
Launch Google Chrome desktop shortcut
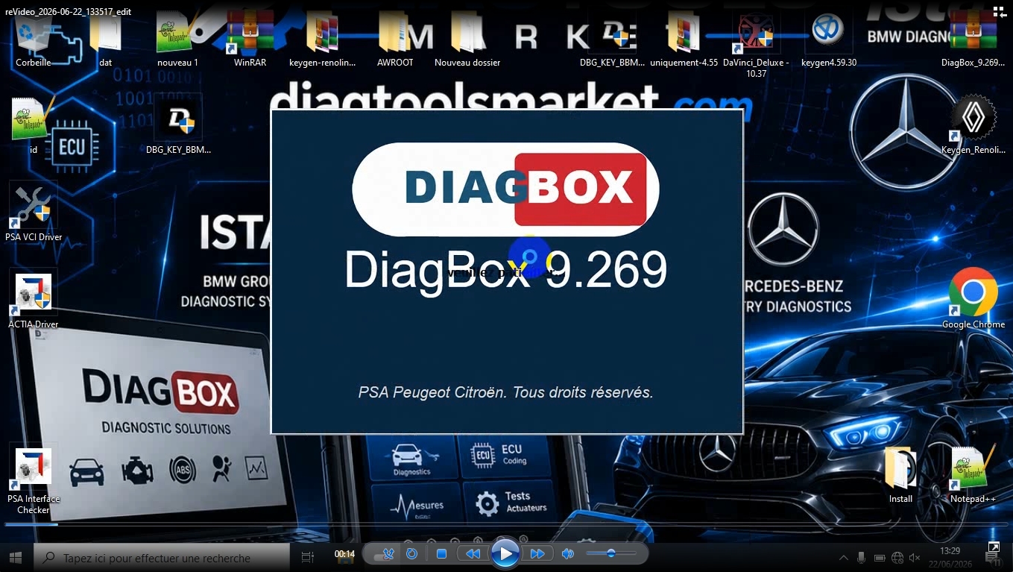coord(973,298)
